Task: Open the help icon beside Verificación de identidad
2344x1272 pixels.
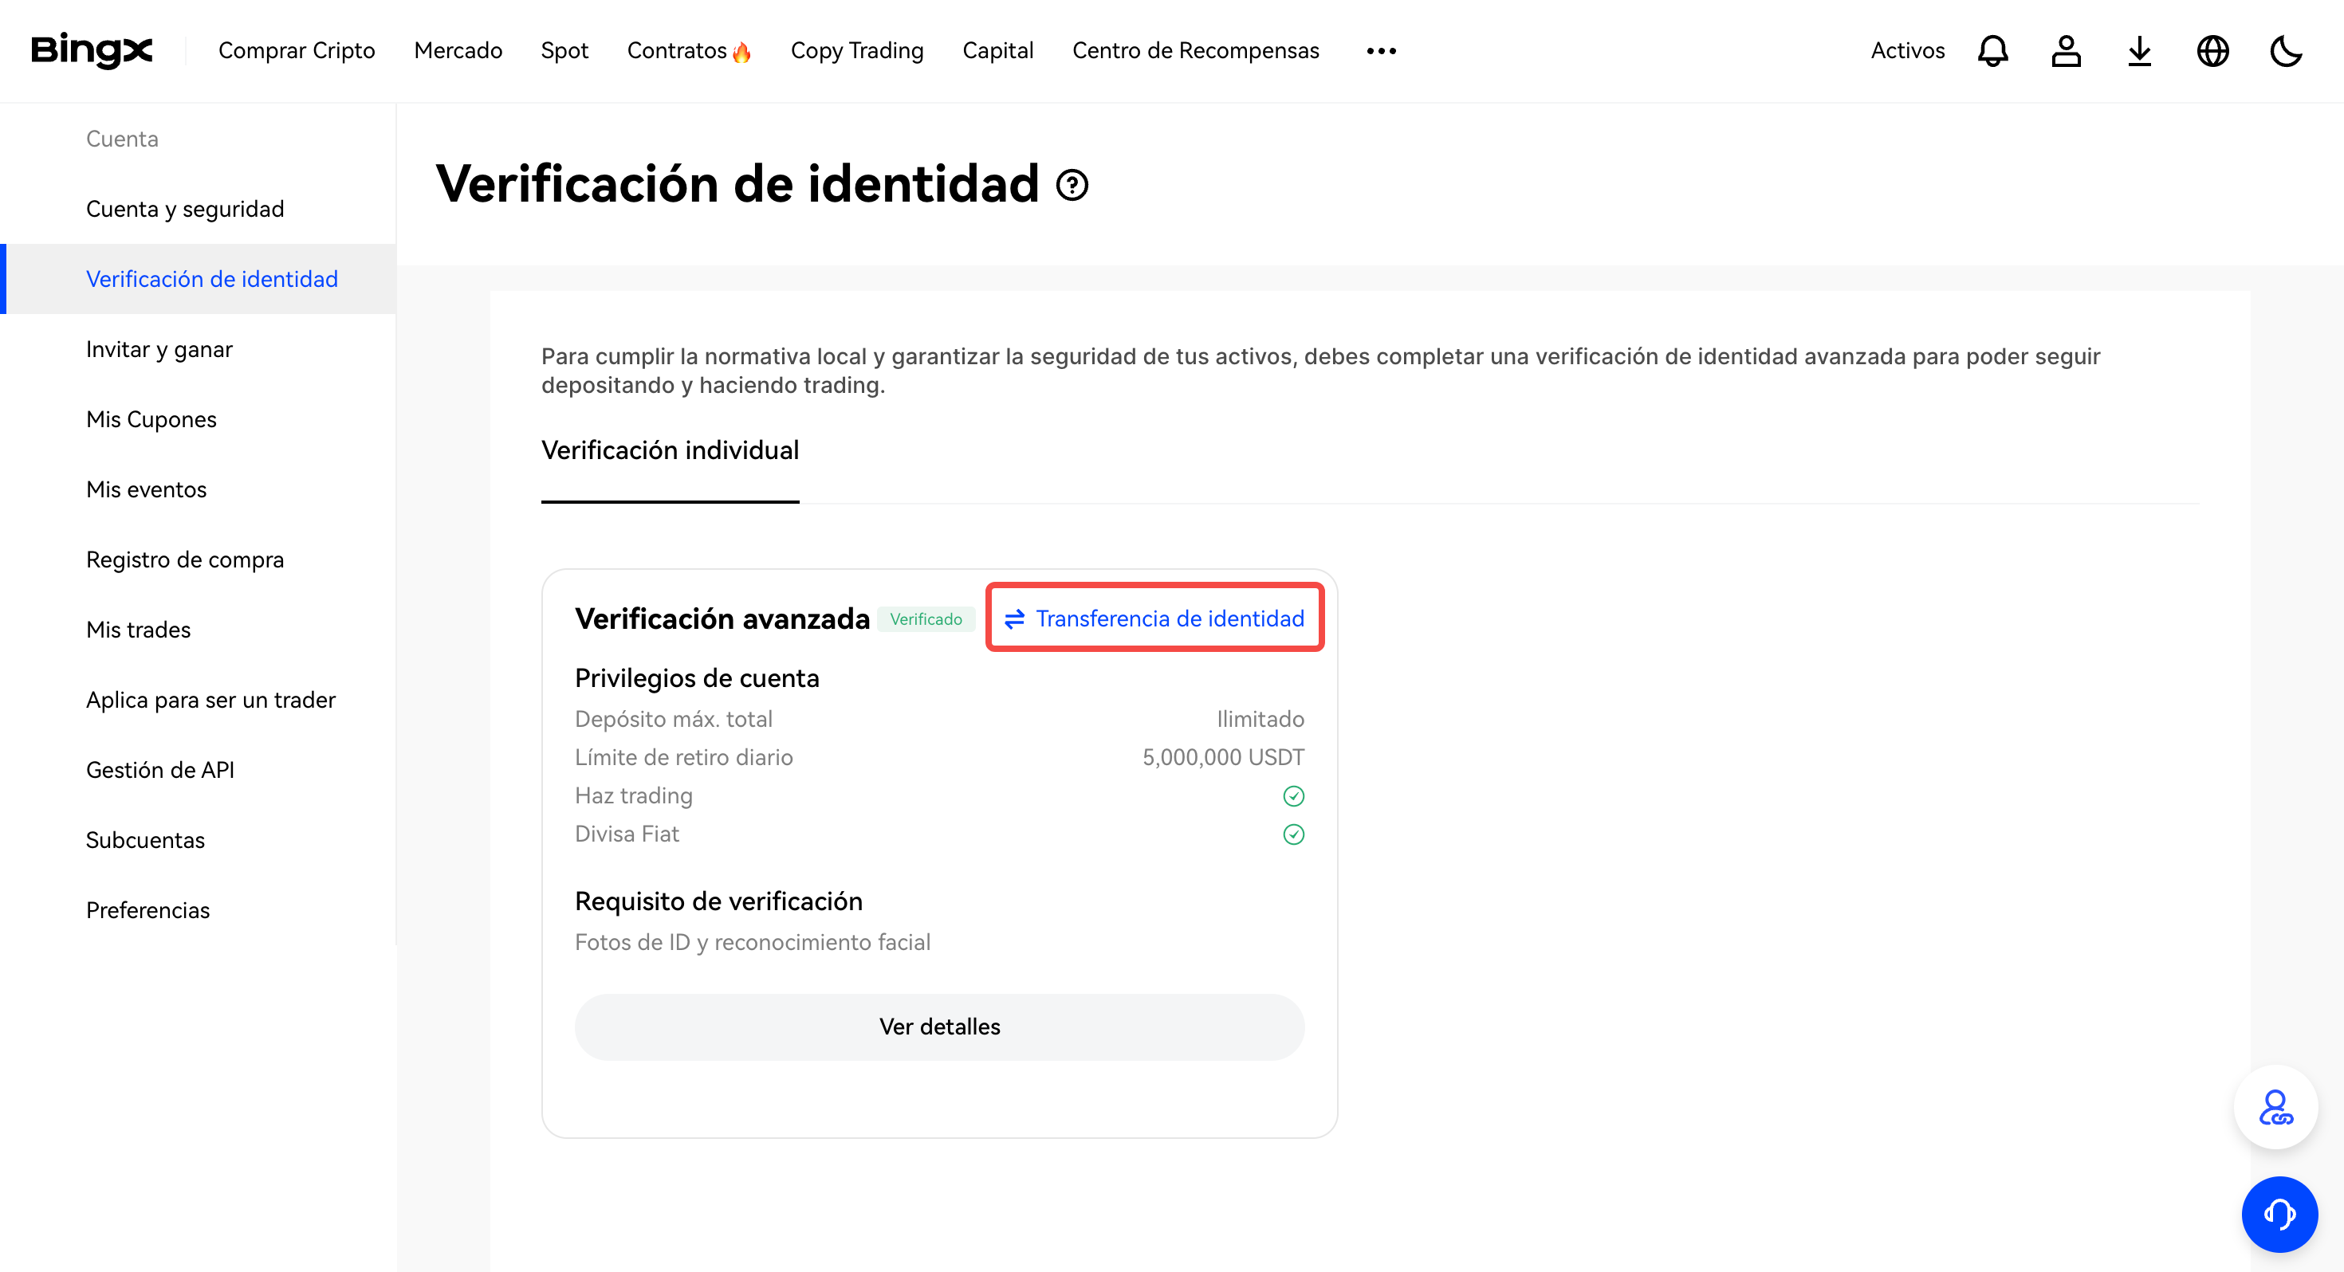Action: (1072, 187)
